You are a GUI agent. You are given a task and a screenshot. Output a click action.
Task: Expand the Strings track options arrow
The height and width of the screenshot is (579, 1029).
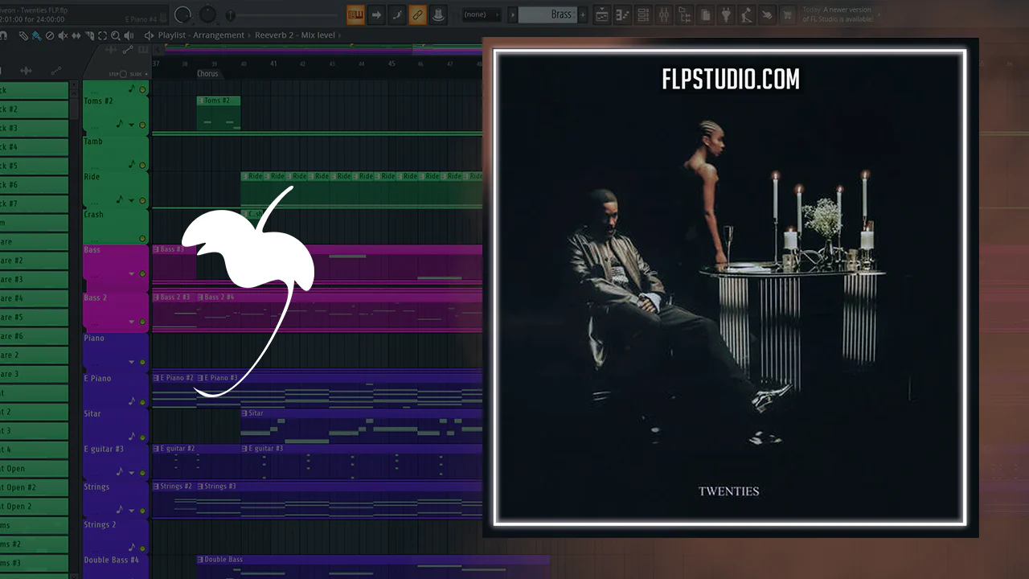[x=132, y=510]
